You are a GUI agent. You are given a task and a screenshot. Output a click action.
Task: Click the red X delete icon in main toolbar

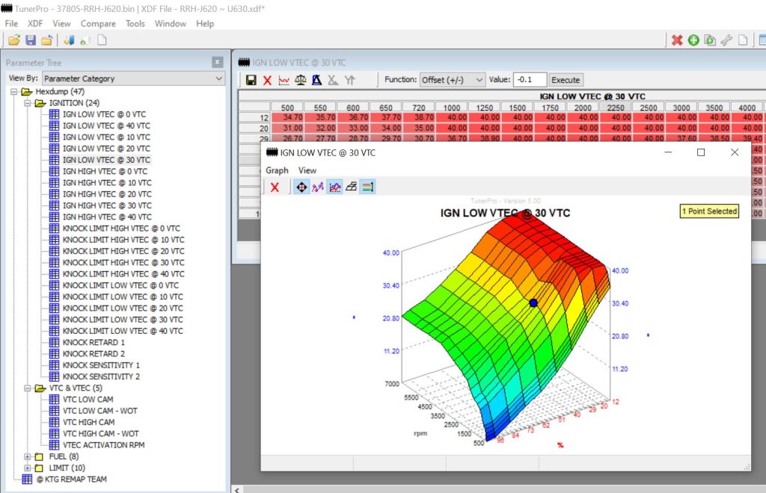point(677,40)
